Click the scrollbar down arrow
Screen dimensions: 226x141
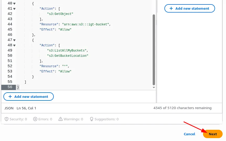click(x=154, y=87)
